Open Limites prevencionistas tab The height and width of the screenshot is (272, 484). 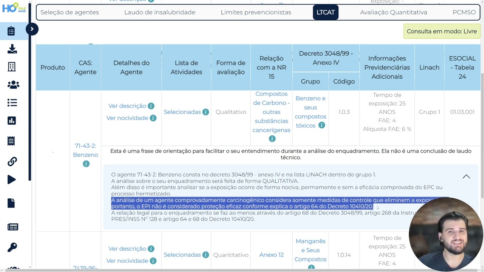[x=256, y=12]
